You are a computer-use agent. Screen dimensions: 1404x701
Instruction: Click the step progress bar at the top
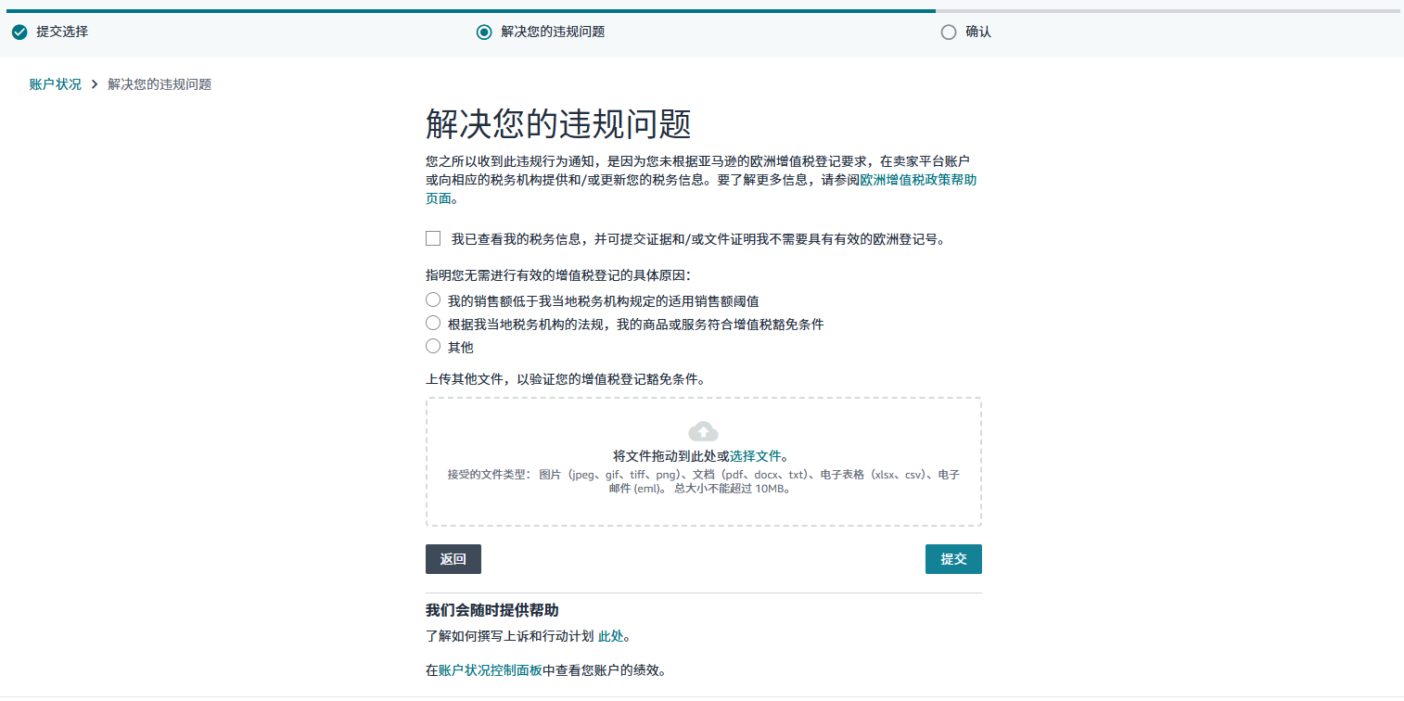(x=701, y=11)
